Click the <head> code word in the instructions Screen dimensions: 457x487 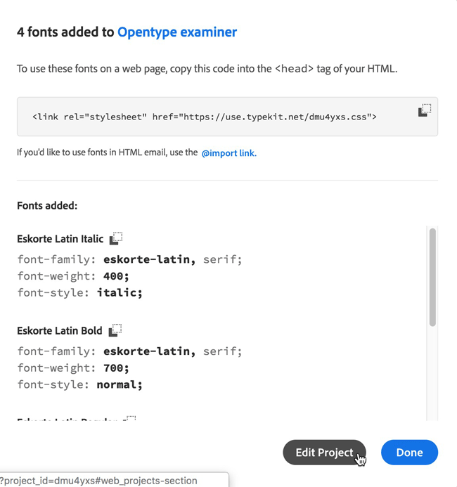click(294, 68)
